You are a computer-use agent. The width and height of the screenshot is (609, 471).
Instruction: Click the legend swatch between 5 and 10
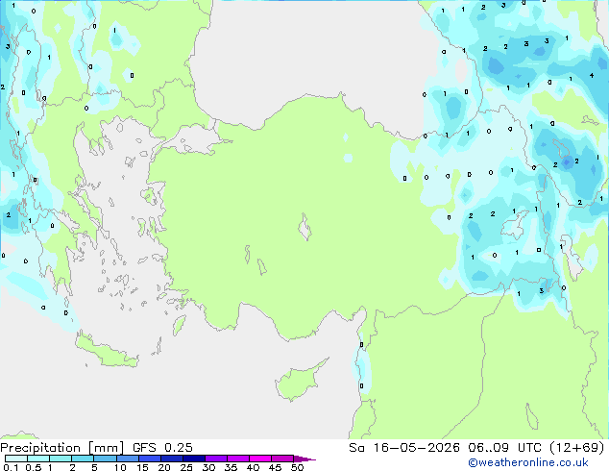point(105,459)
